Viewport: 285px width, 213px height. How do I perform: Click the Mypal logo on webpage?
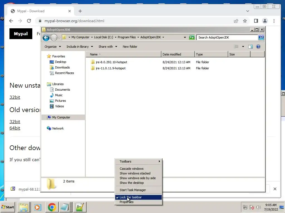click(x=21, y=34)
